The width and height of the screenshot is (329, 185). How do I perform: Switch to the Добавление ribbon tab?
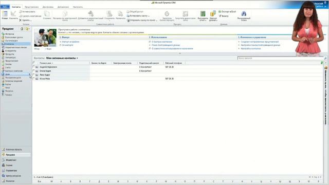[x=63, y=7]
